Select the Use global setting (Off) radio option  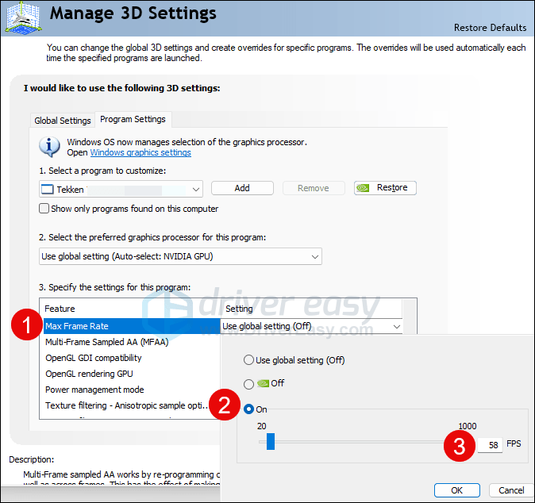point(250,360)
